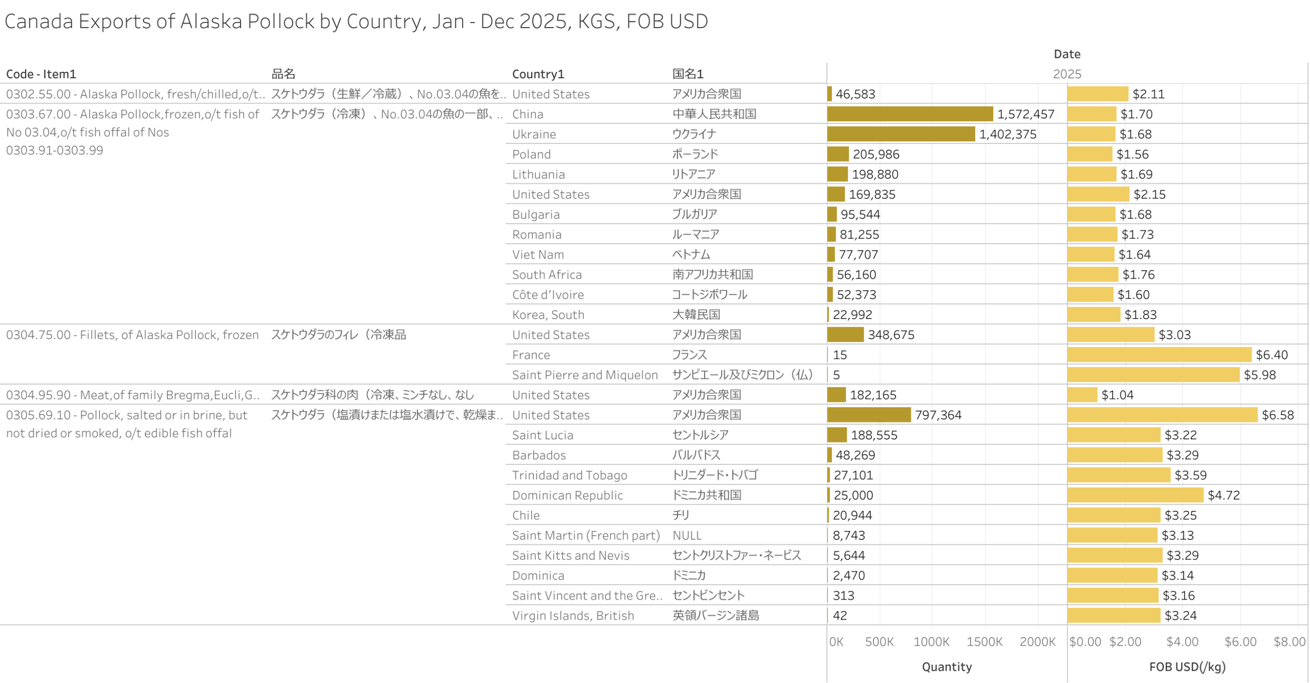Select the Saint Pierre and Miquelon $5.98 bar
Image resolution: width=1310 pixels, height=683 pixels.
(x=1153, y=374)
